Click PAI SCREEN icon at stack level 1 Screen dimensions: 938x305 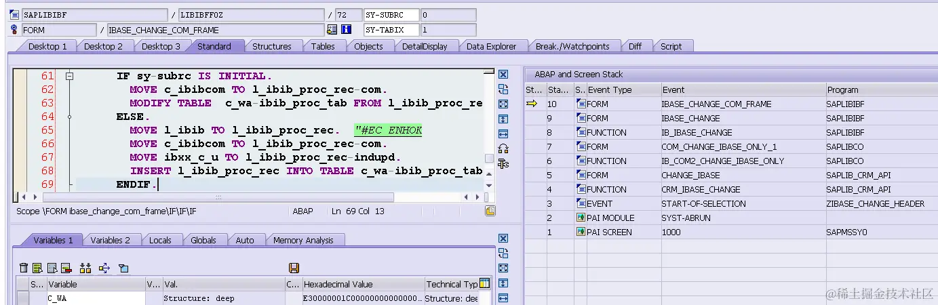pyautogui.click(x=581, y=232)
